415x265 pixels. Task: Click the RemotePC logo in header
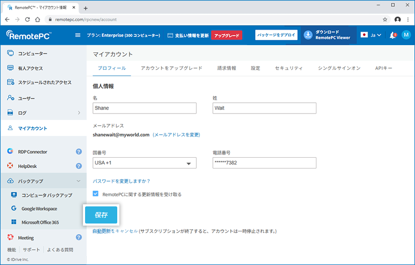click(x=29, y=35)
